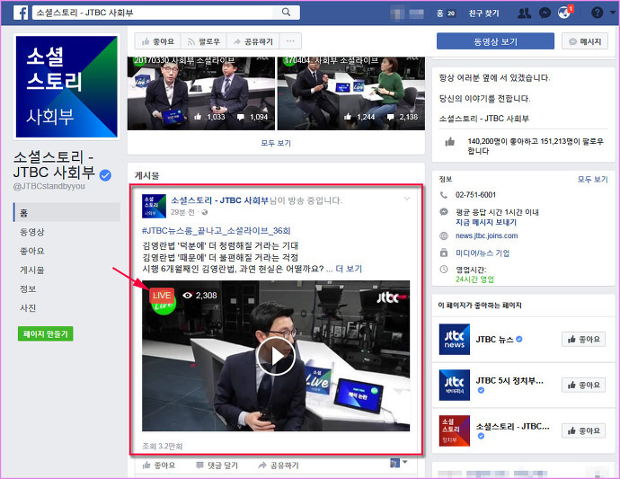Click the clock icon beside 영업시간
Screen dimensions: 620x479
(x=444, y=270)
